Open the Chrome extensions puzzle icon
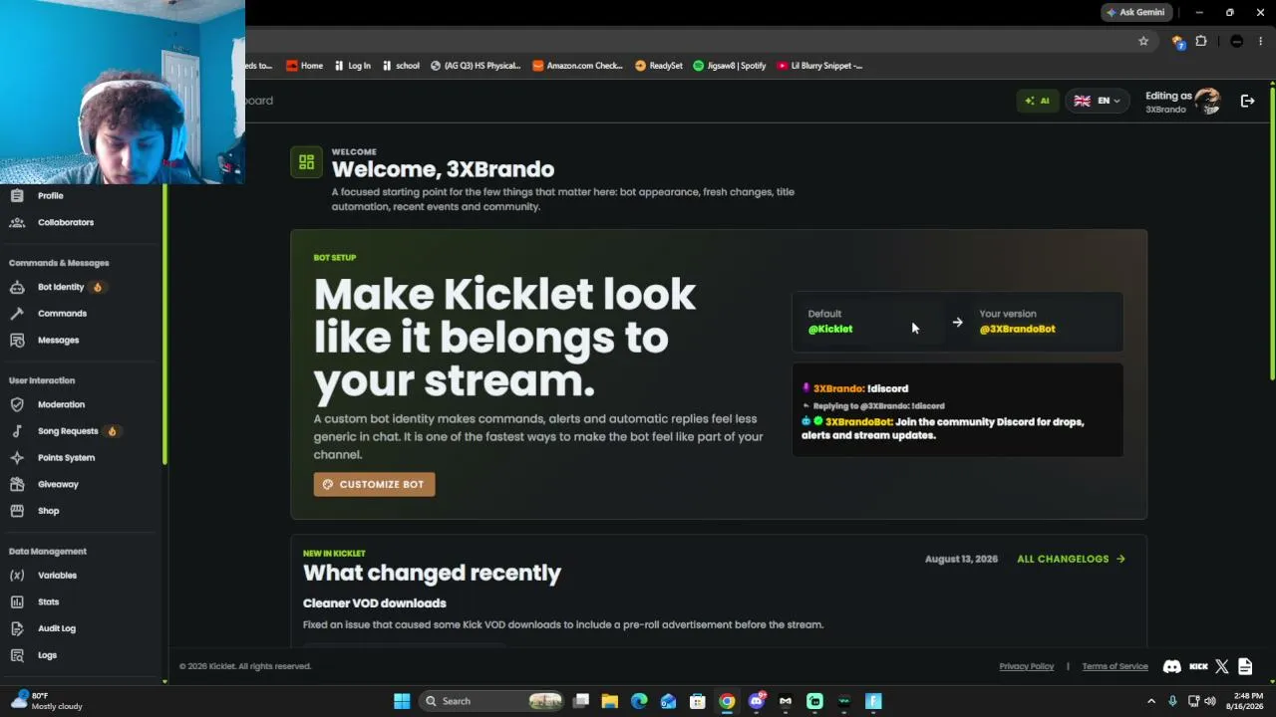 (x=1201, y=41)
